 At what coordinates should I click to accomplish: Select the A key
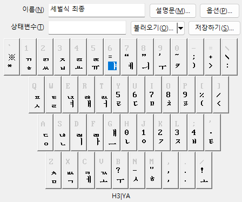point(45,132)
